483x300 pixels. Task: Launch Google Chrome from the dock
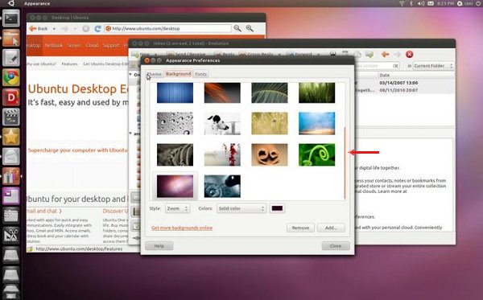(x=11, y=77)
